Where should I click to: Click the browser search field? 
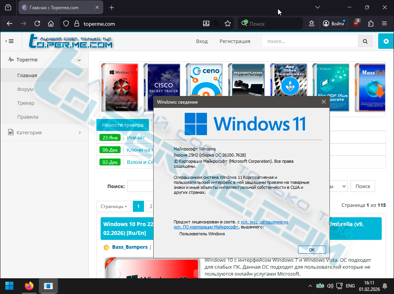point(270,23)
